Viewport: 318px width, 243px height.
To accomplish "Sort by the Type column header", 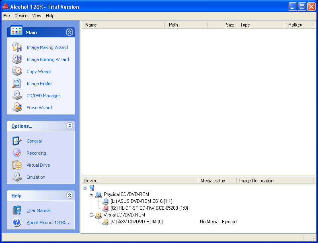I will 260,25.
